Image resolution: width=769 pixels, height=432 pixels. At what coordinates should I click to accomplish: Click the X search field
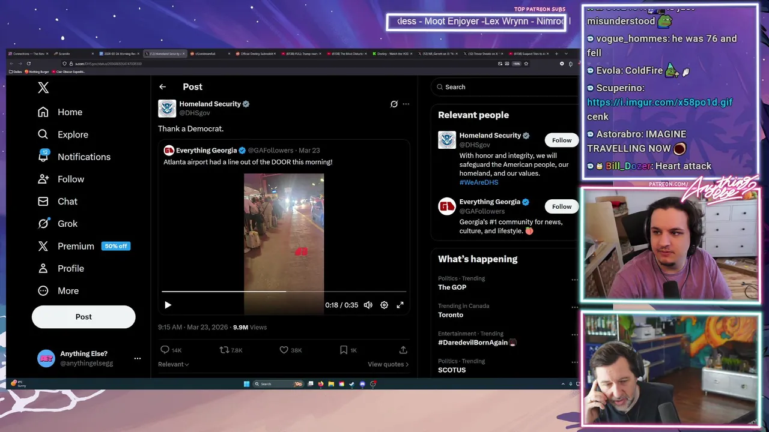click(503, 87)
